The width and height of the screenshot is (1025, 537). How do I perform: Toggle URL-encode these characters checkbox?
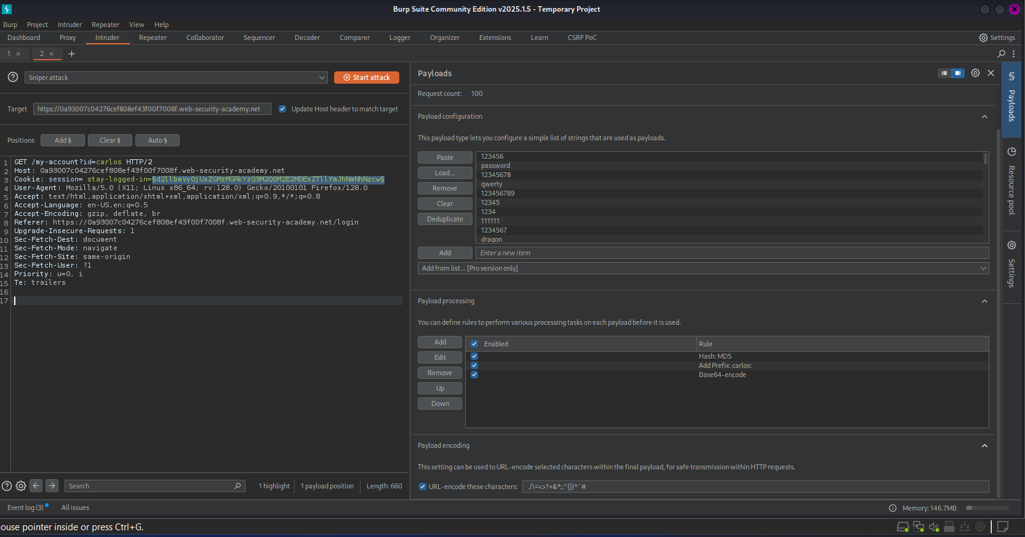click(x=423, y=487)
